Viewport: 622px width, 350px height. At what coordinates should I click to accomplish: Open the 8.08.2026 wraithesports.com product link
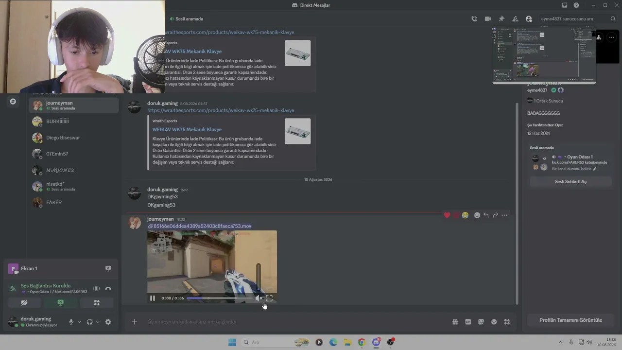click(x=221, y=110)
